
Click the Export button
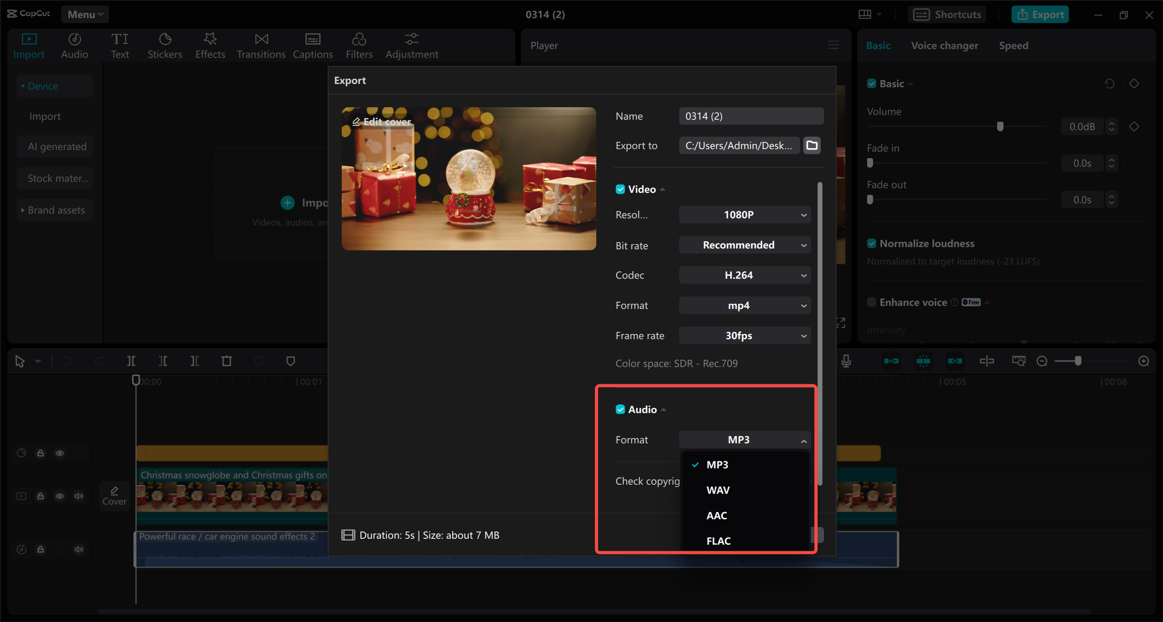pyautogui.click(x=1040, y=14)
